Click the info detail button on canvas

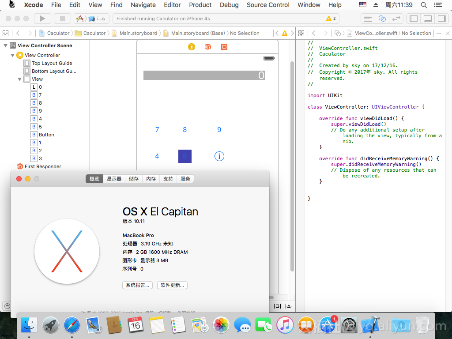pyautogui.click(x=219, y=156)
